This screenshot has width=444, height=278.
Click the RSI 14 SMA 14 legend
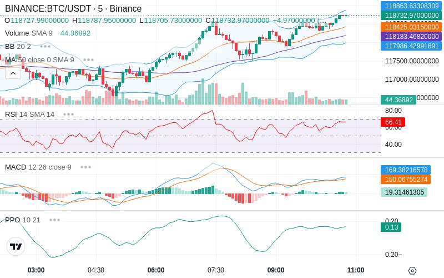(30, 115)
